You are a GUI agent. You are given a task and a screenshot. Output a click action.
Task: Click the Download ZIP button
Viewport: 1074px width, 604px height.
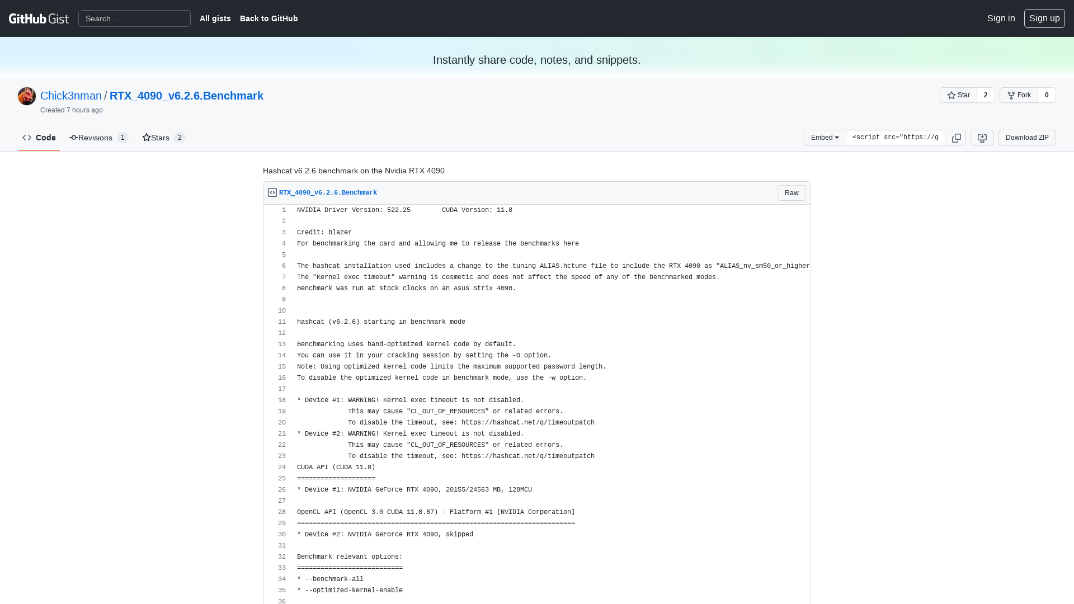pos(1027,138)
